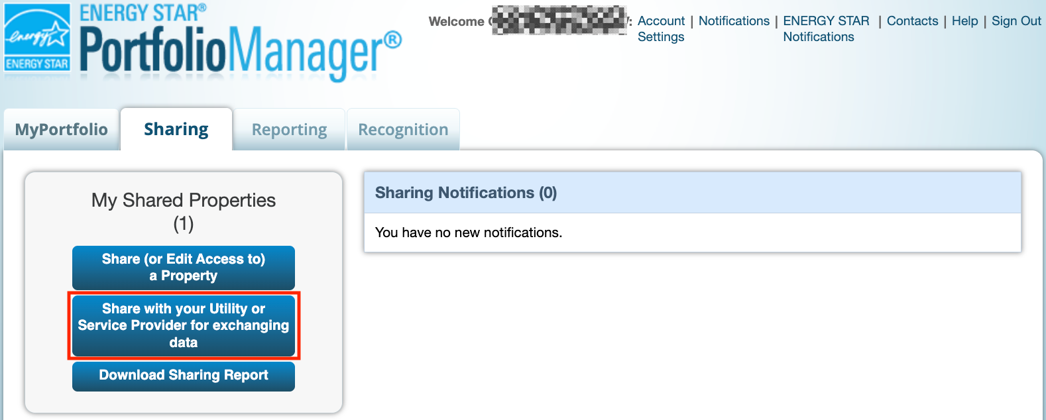Open ENERGY STAR Notifications link
The image size is (1046, 420).
[826, 28]
